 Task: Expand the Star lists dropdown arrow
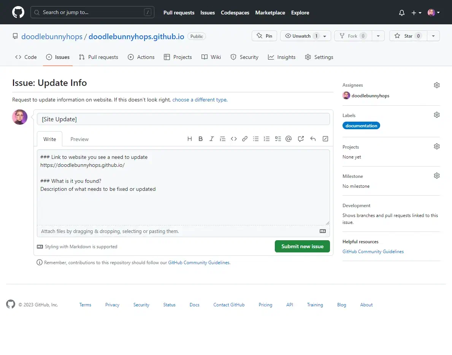click(x=433, y=36)
